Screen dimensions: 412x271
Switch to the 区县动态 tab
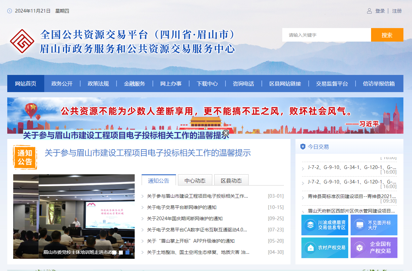pos(231,180)
